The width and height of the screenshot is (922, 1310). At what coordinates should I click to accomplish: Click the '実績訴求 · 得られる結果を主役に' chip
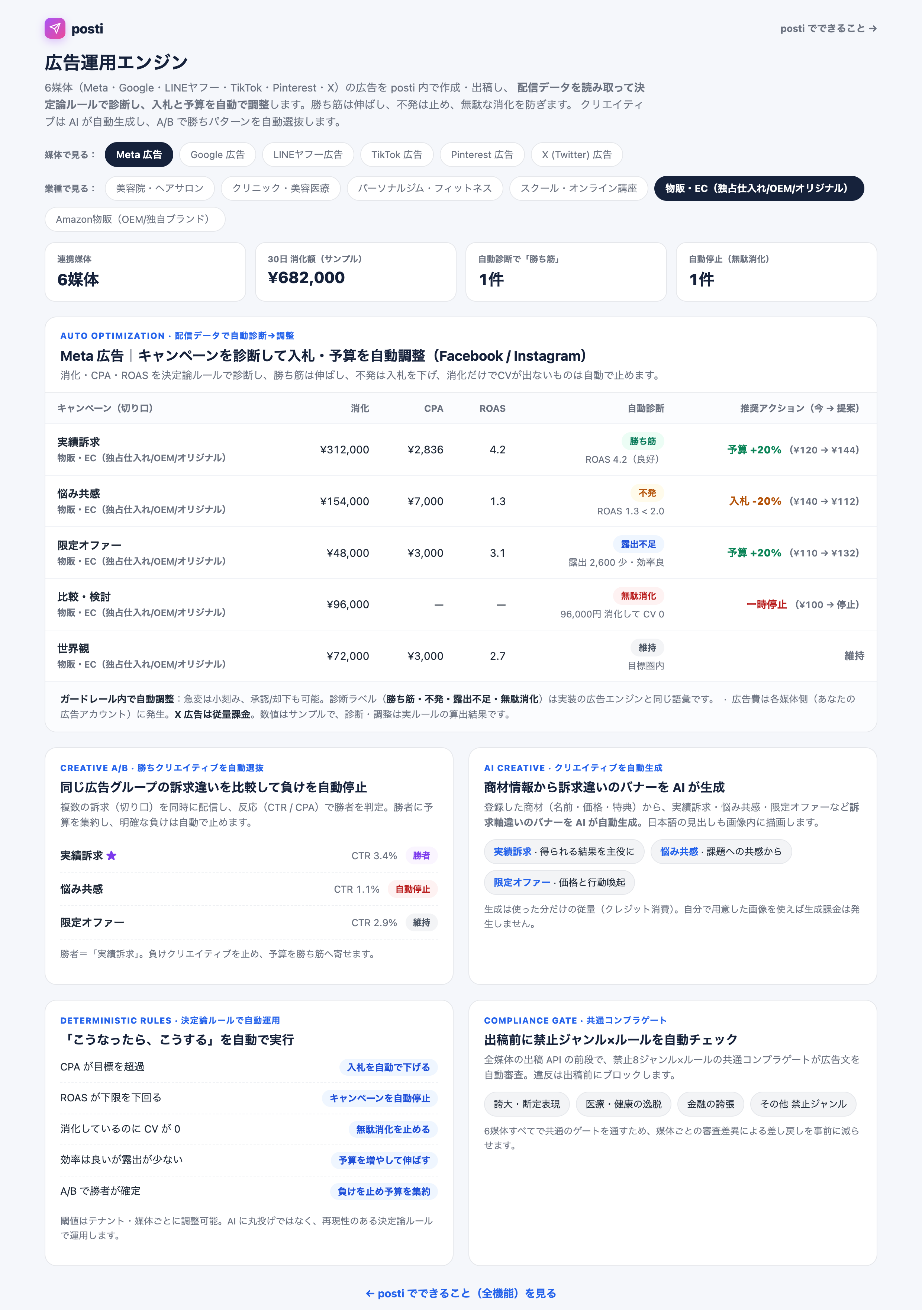click(564, 851)
